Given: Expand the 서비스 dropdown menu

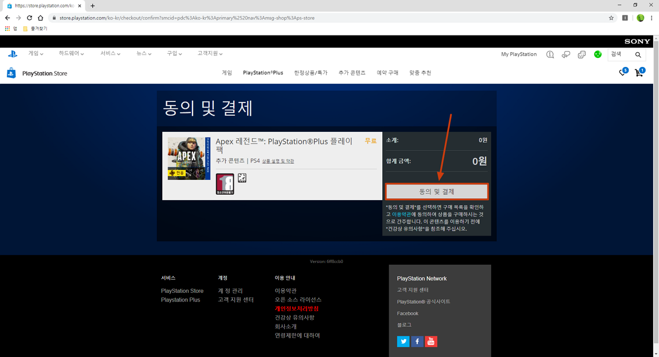Looking at the screenshot, I should pos(110,53).
